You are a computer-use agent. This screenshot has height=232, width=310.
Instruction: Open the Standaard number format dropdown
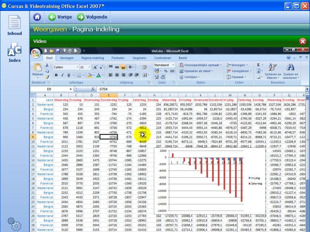pyautogui.click(x=173, y=65)
